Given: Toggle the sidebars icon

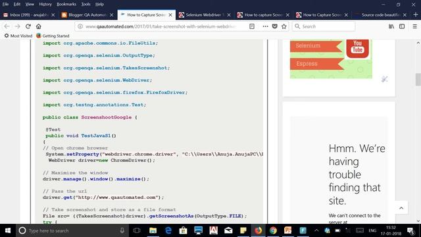Looking at the screenshot, I should click(402, 26).
